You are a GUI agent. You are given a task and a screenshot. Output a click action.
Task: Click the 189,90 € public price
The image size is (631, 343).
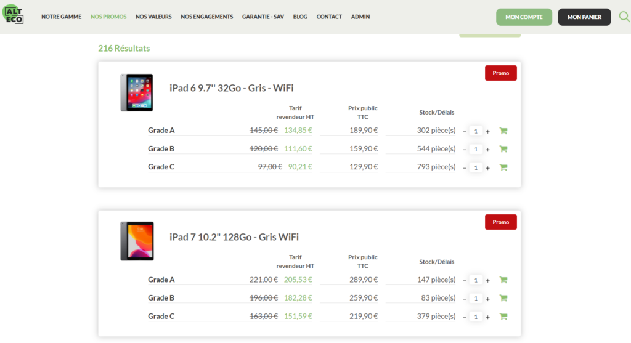click(364, 131)
